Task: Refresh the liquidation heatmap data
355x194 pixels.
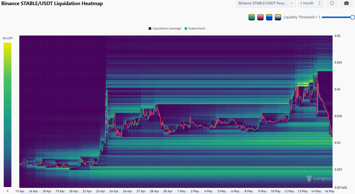Action: pyautogui.click(x=332, y=3)
